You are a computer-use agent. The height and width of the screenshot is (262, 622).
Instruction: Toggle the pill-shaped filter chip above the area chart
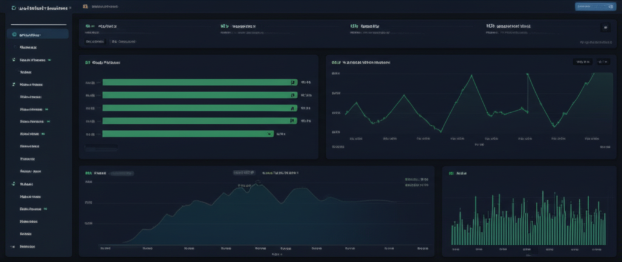[x=244, y=172]
